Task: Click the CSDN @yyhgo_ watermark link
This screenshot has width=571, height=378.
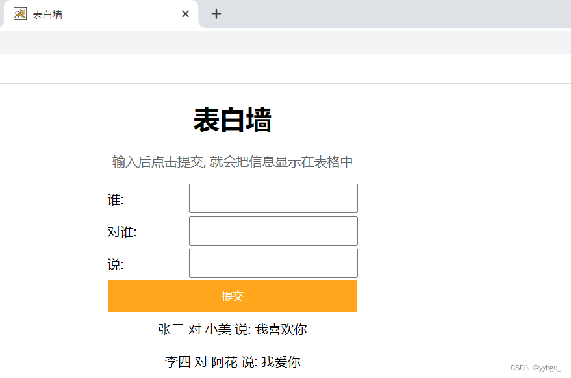Action: point(535,368)
